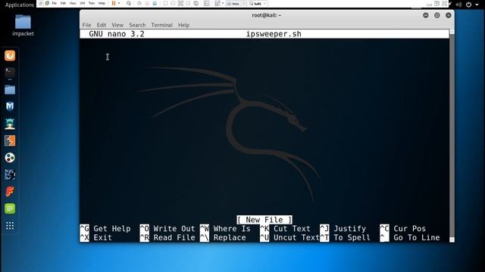This screenshot has height=272, width=485.
Task: Click the terminal vertical scrollbar
Action: [452, 136]
